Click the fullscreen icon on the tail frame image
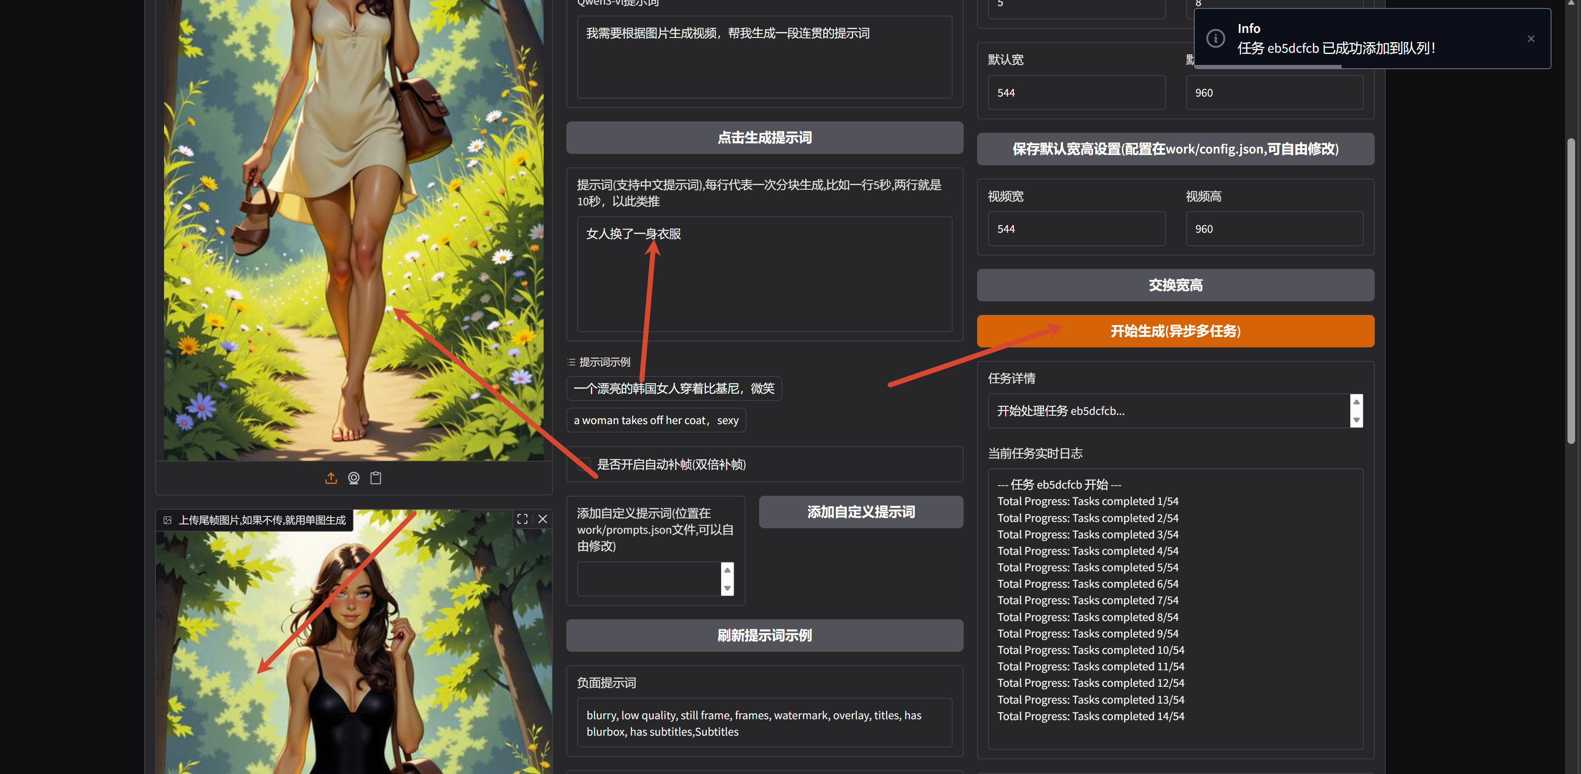The image size is (1581, 774). [x=523, y=519]
